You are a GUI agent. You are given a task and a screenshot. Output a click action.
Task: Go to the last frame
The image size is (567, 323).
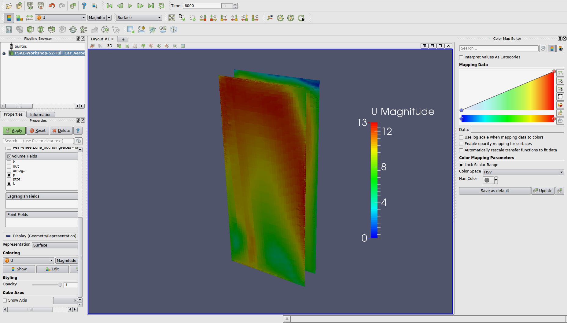tap(151, 6)
